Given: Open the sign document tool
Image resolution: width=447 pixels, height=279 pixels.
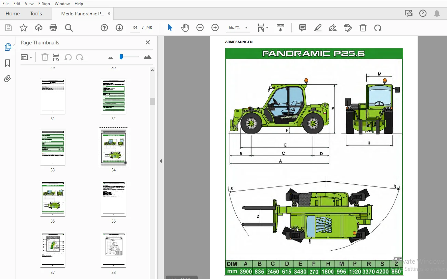Looking at the screenshot, I should 332,28.
